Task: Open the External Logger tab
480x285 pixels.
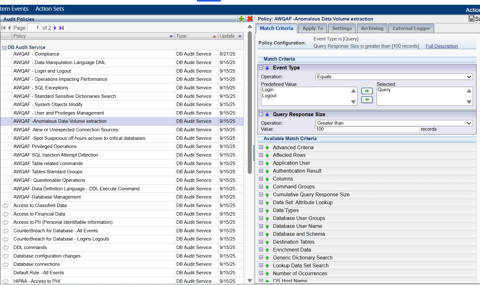Action: [x=411, y=28]
